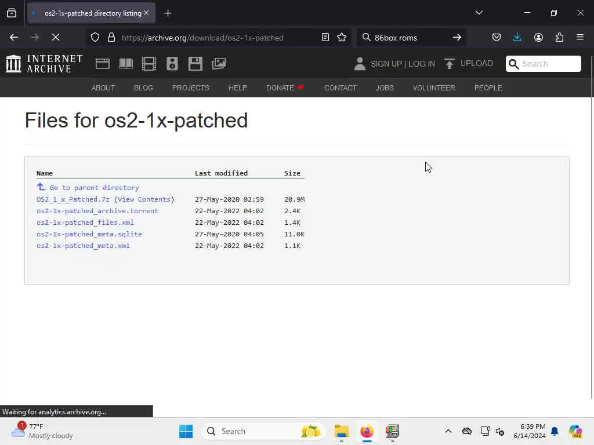Open Firefox account icon
This screenshot has height=445, width=594.
pyautogui.click(x=538, y=37)
